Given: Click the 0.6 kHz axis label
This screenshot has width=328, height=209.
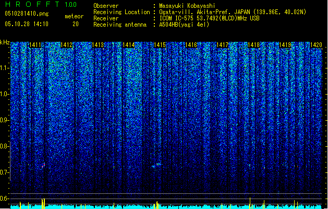Looking at the screenshot, I should coord(5,199).
